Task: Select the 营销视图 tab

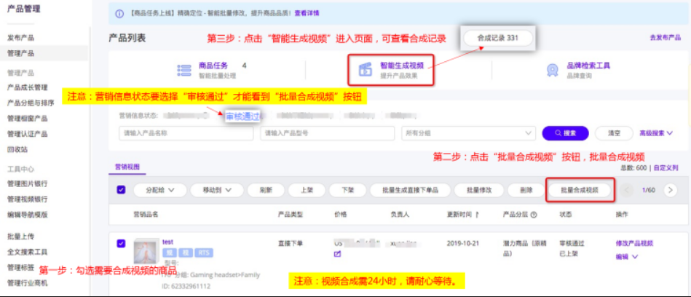Action: coord(126,167)
